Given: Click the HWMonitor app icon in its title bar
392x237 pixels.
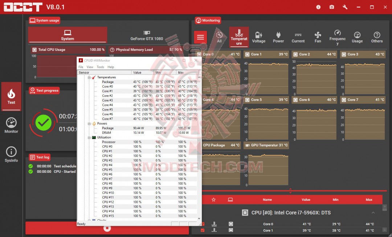Looking at the screenshot, I should [81, 61].
